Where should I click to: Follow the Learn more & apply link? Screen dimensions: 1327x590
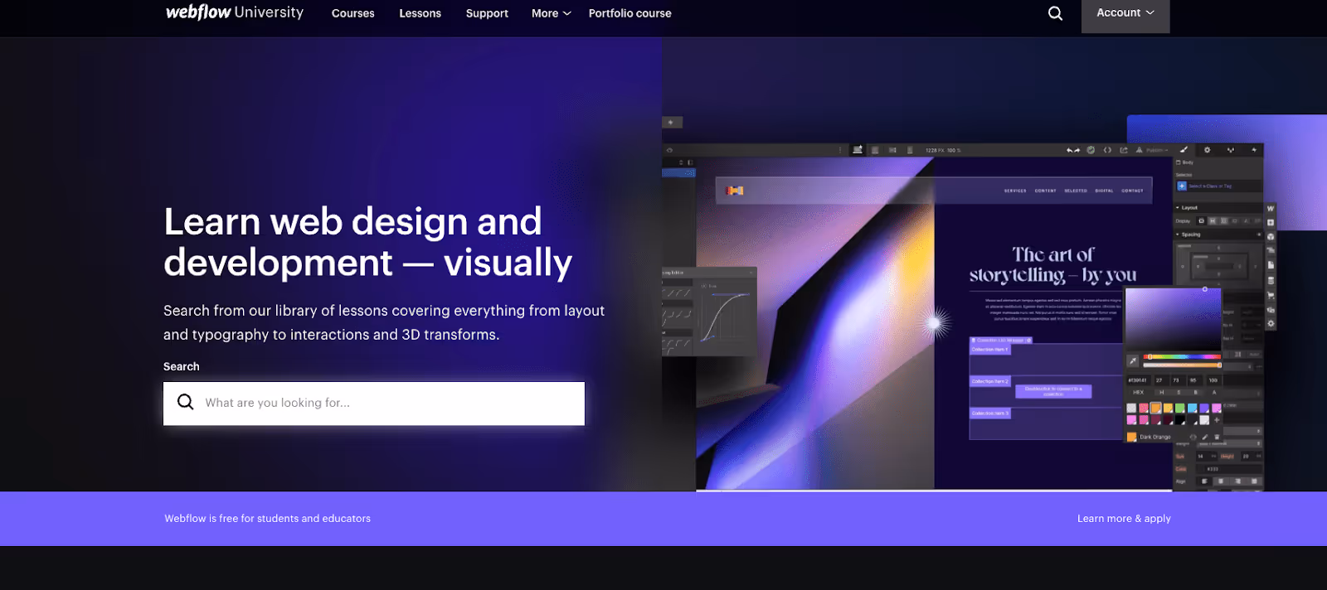click(x=1124, y=519)
